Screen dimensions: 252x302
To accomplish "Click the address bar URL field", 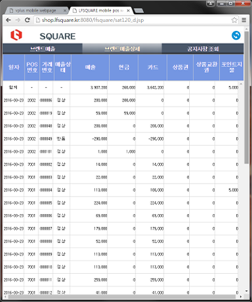I will click(133, 20).
